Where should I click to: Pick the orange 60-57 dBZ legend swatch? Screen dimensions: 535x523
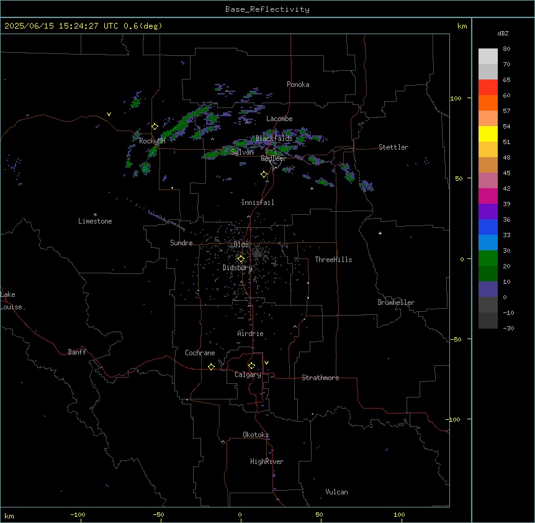coord(488,102)
